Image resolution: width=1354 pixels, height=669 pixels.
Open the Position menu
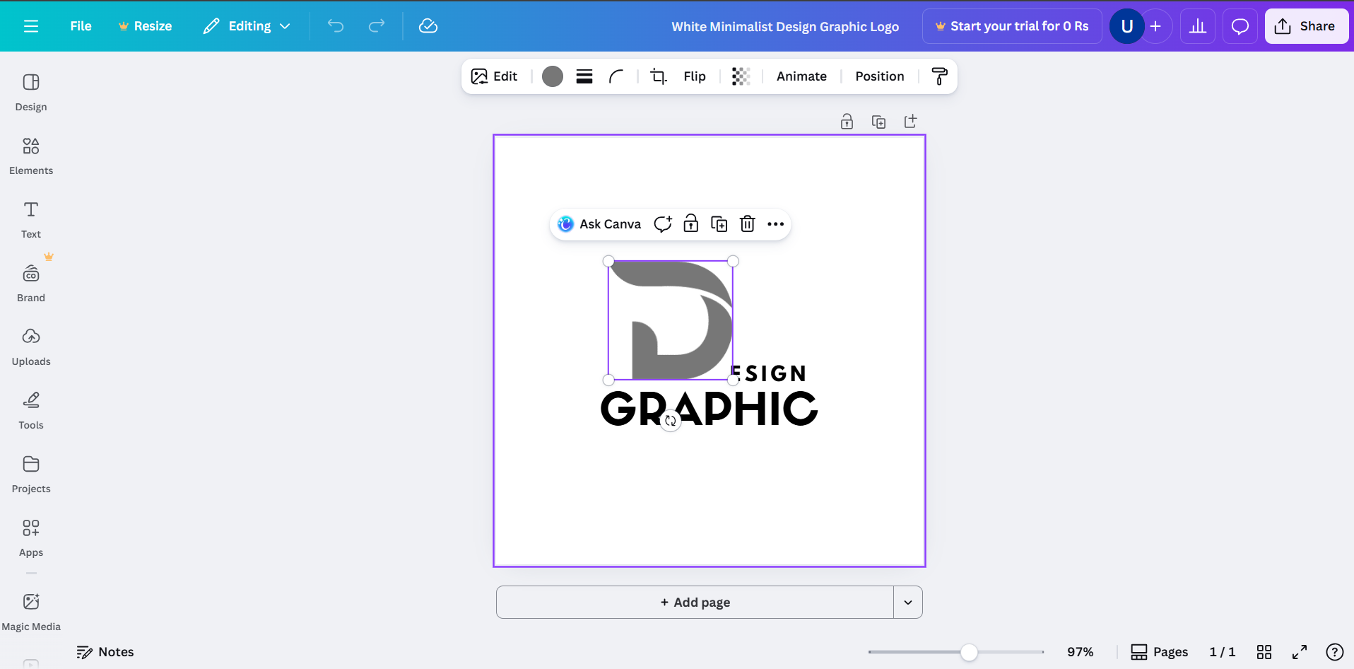(x=879, y=76)
